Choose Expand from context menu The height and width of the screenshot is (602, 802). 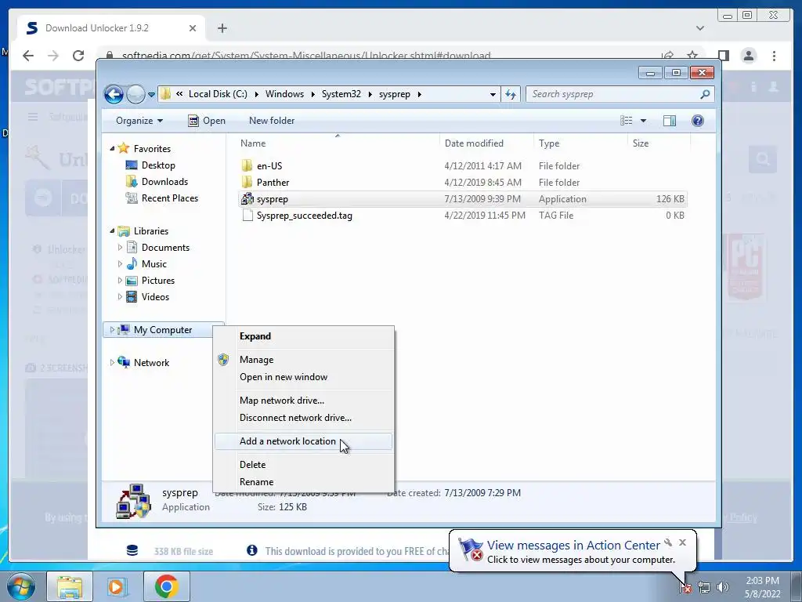click(x=304, y=336)
